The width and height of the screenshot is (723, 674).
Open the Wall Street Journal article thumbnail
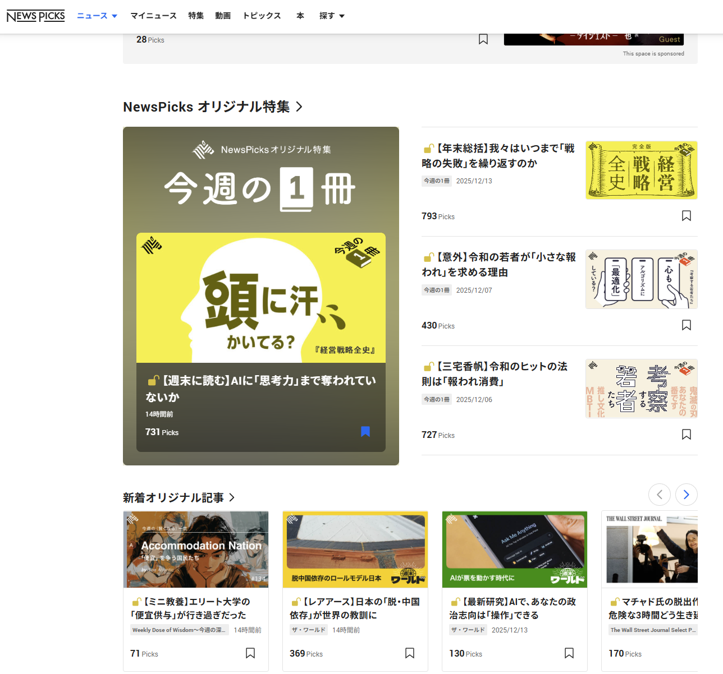coord(651,549)
